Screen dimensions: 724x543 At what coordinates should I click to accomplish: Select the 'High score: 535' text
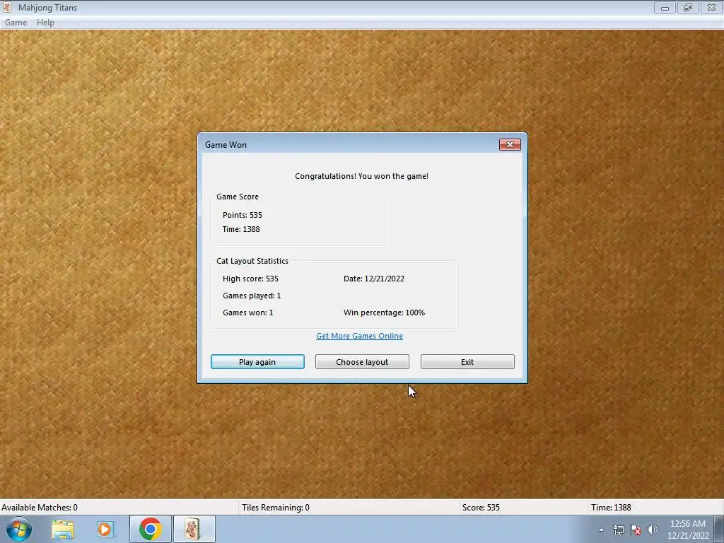pyautogui.click(x=251, y=279)
